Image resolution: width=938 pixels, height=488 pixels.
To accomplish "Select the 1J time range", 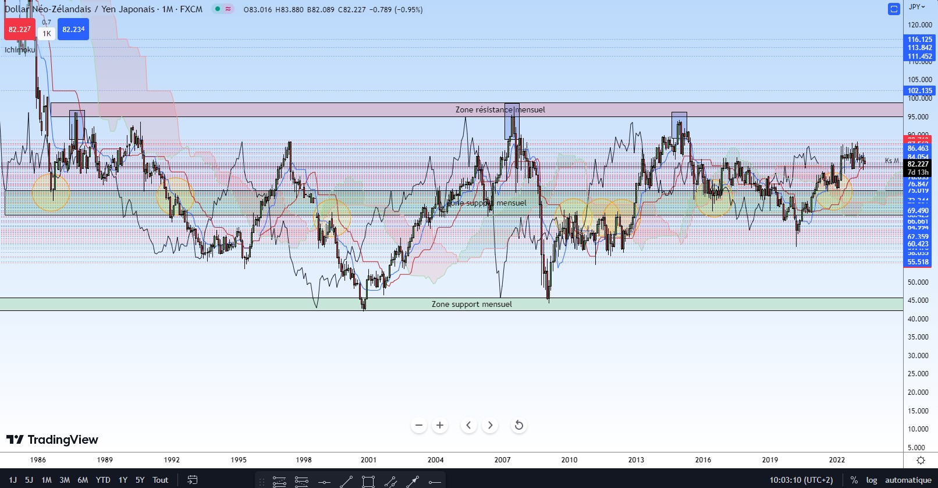I will [x=13, y=480].
